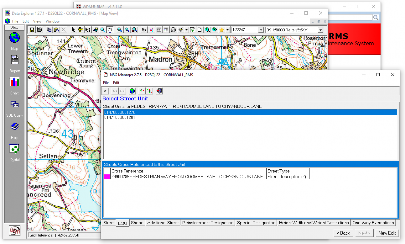Screen dimensions: 405x244
Task: Open the Window menu in Data Explorer
Action: click(x=53, y=21)
